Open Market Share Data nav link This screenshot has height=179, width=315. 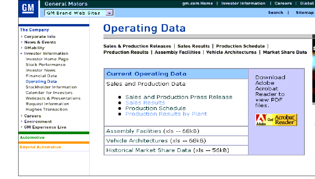coord(285,52)
